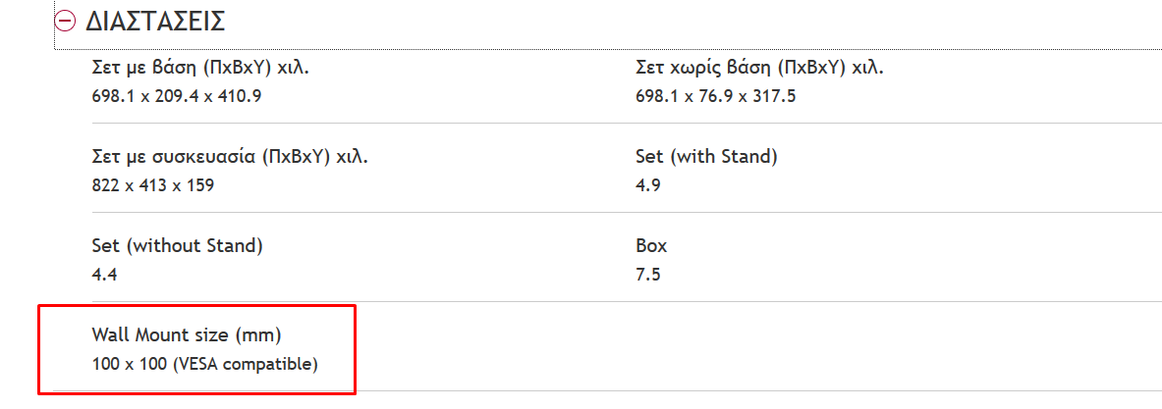
Task: Select the 'Σετ χωρίς βάση (ΠxΒxΥ) χιλ.' label
Action: point(760,68)
